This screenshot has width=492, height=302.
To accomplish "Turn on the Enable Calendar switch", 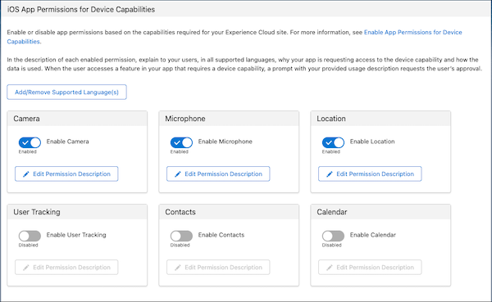I will pyautogui.click(x=333, y=236).
